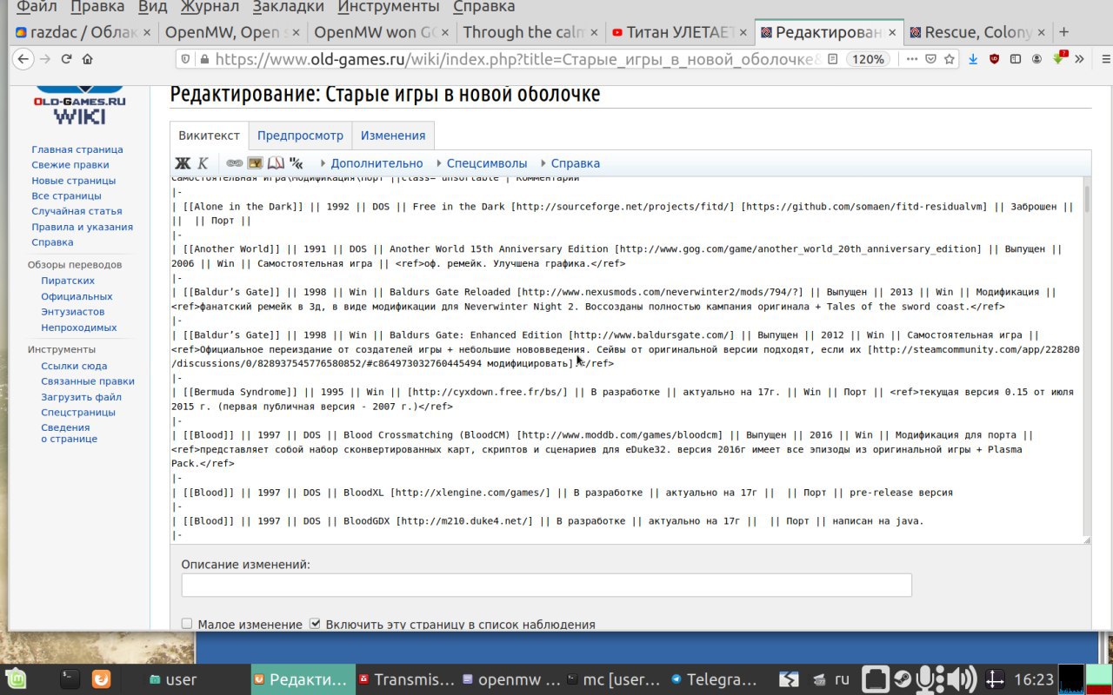Open the keyboard layout ru indicator
This screenshot has height=695, width=1113.
tap(842, 679)
